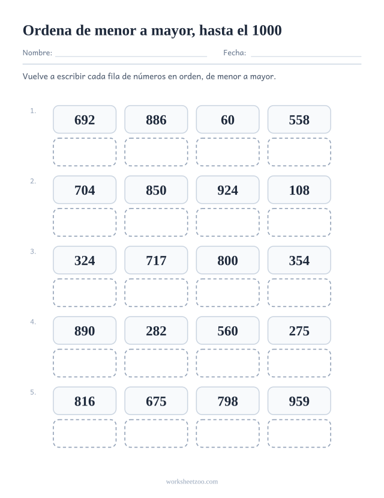Screen dimensions: 384x498
Task: Select the number box showing 890
Action: point(85,330)
